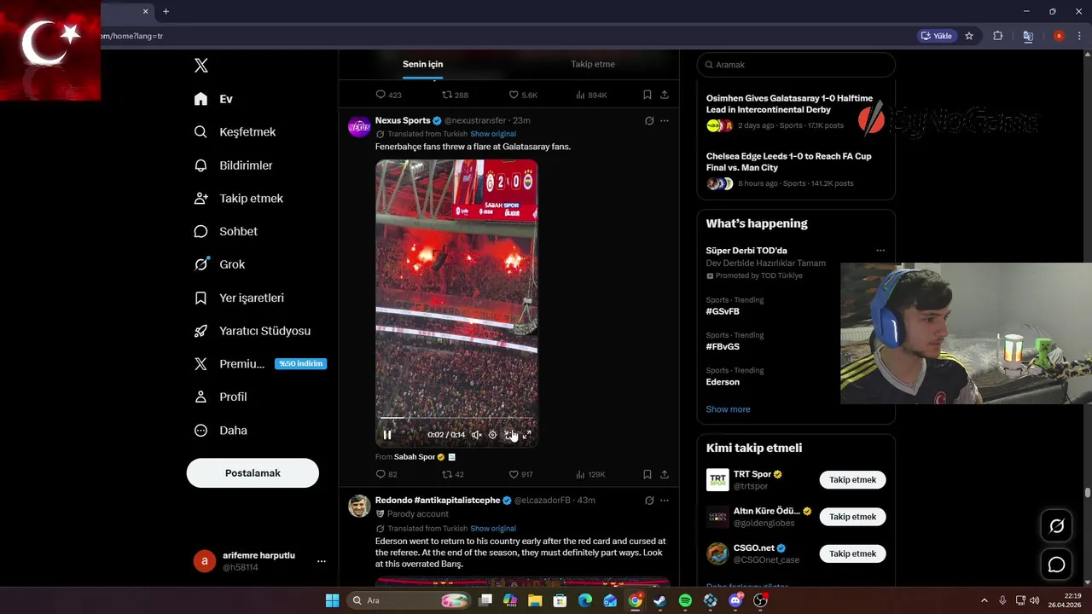
Task: Click the Aramak search field
Action: pyautogui.click(x=796, y=65)
